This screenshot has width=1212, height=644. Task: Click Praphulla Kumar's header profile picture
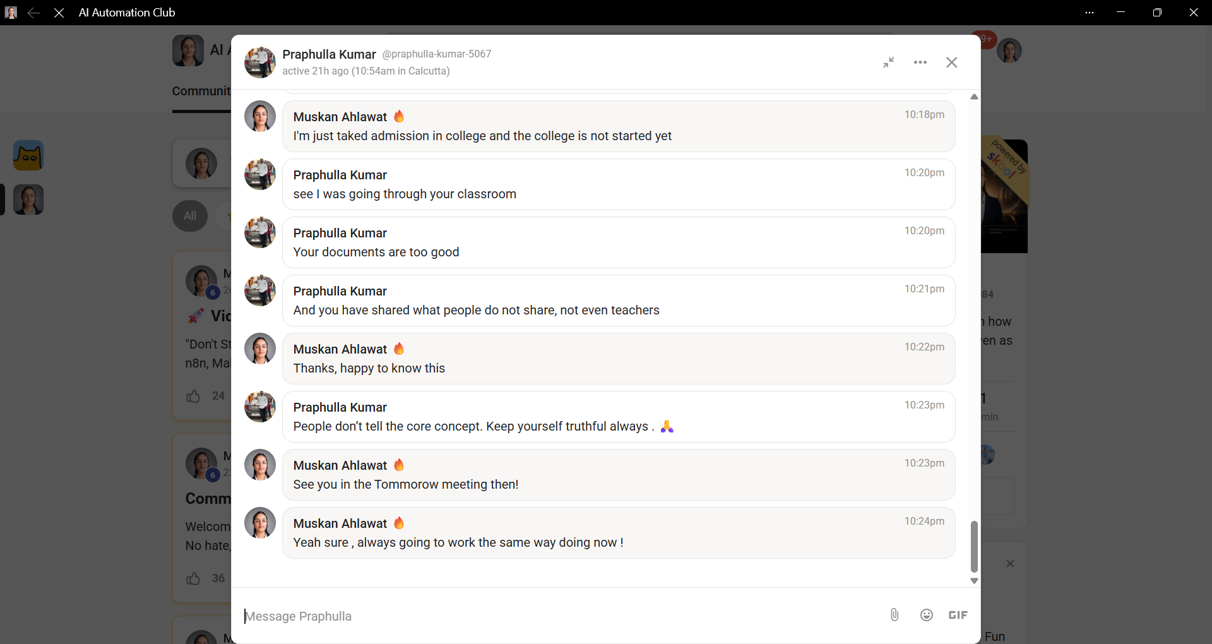pyautogui.click(x=260, y=63)
